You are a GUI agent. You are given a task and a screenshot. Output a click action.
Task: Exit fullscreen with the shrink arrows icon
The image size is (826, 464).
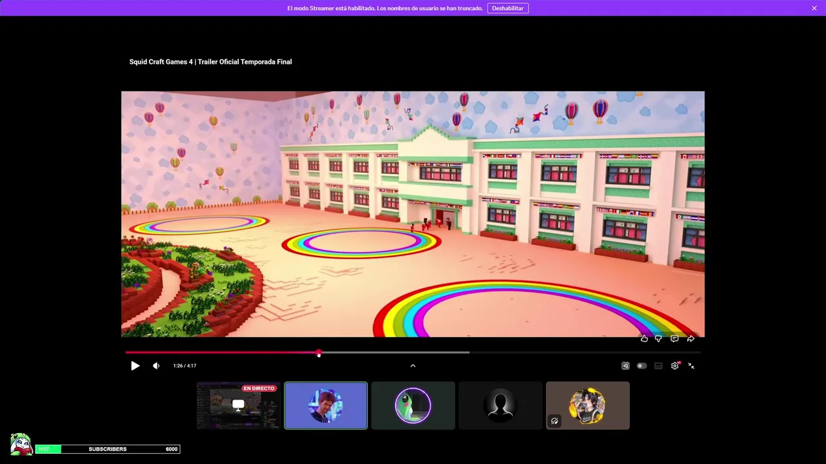pyautogui.click(x=691, y=365)
